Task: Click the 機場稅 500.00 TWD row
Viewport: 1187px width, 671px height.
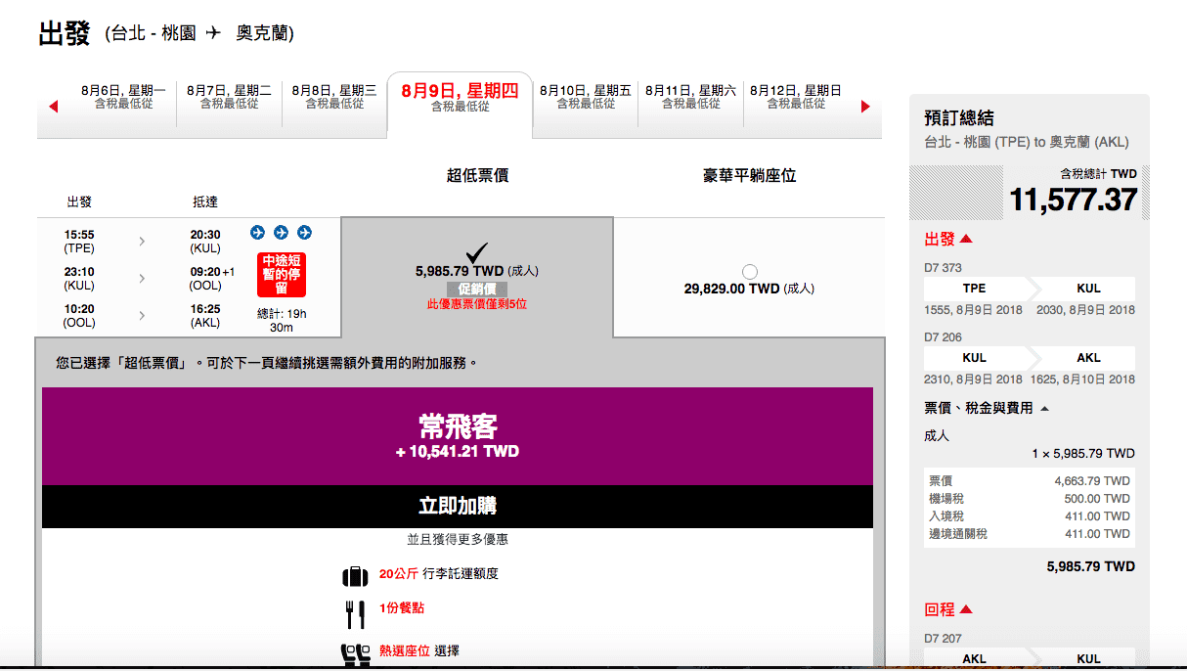Action: tap(1029, 499)
